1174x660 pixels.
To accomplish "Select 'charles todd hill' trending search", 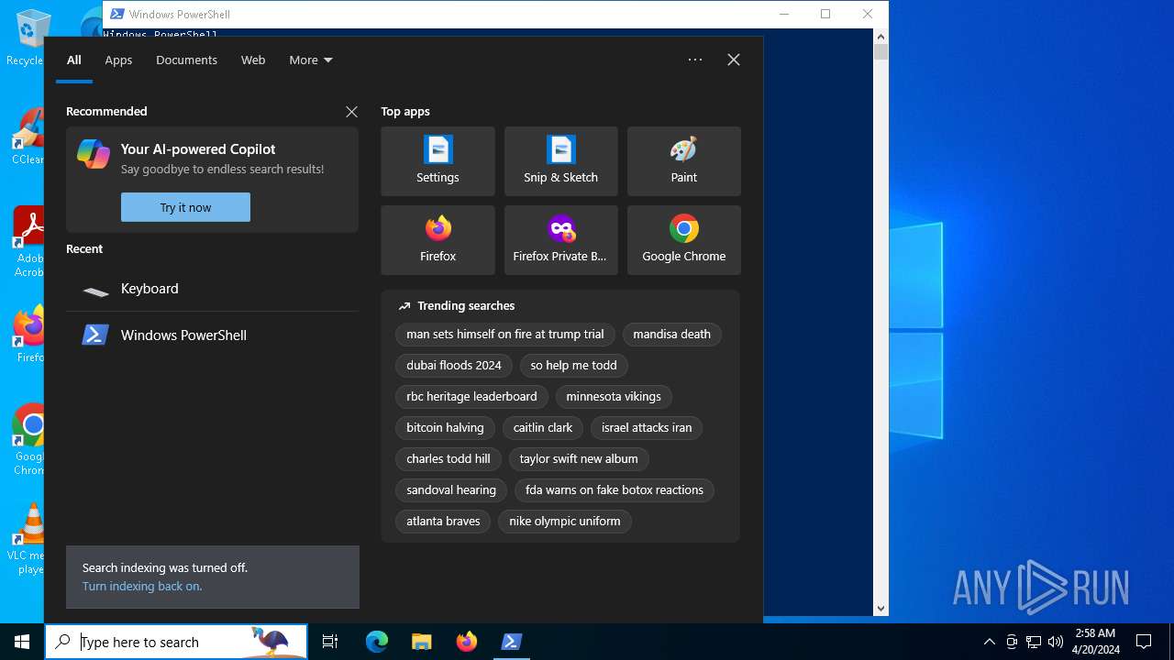I will click(x=449, y=459).
